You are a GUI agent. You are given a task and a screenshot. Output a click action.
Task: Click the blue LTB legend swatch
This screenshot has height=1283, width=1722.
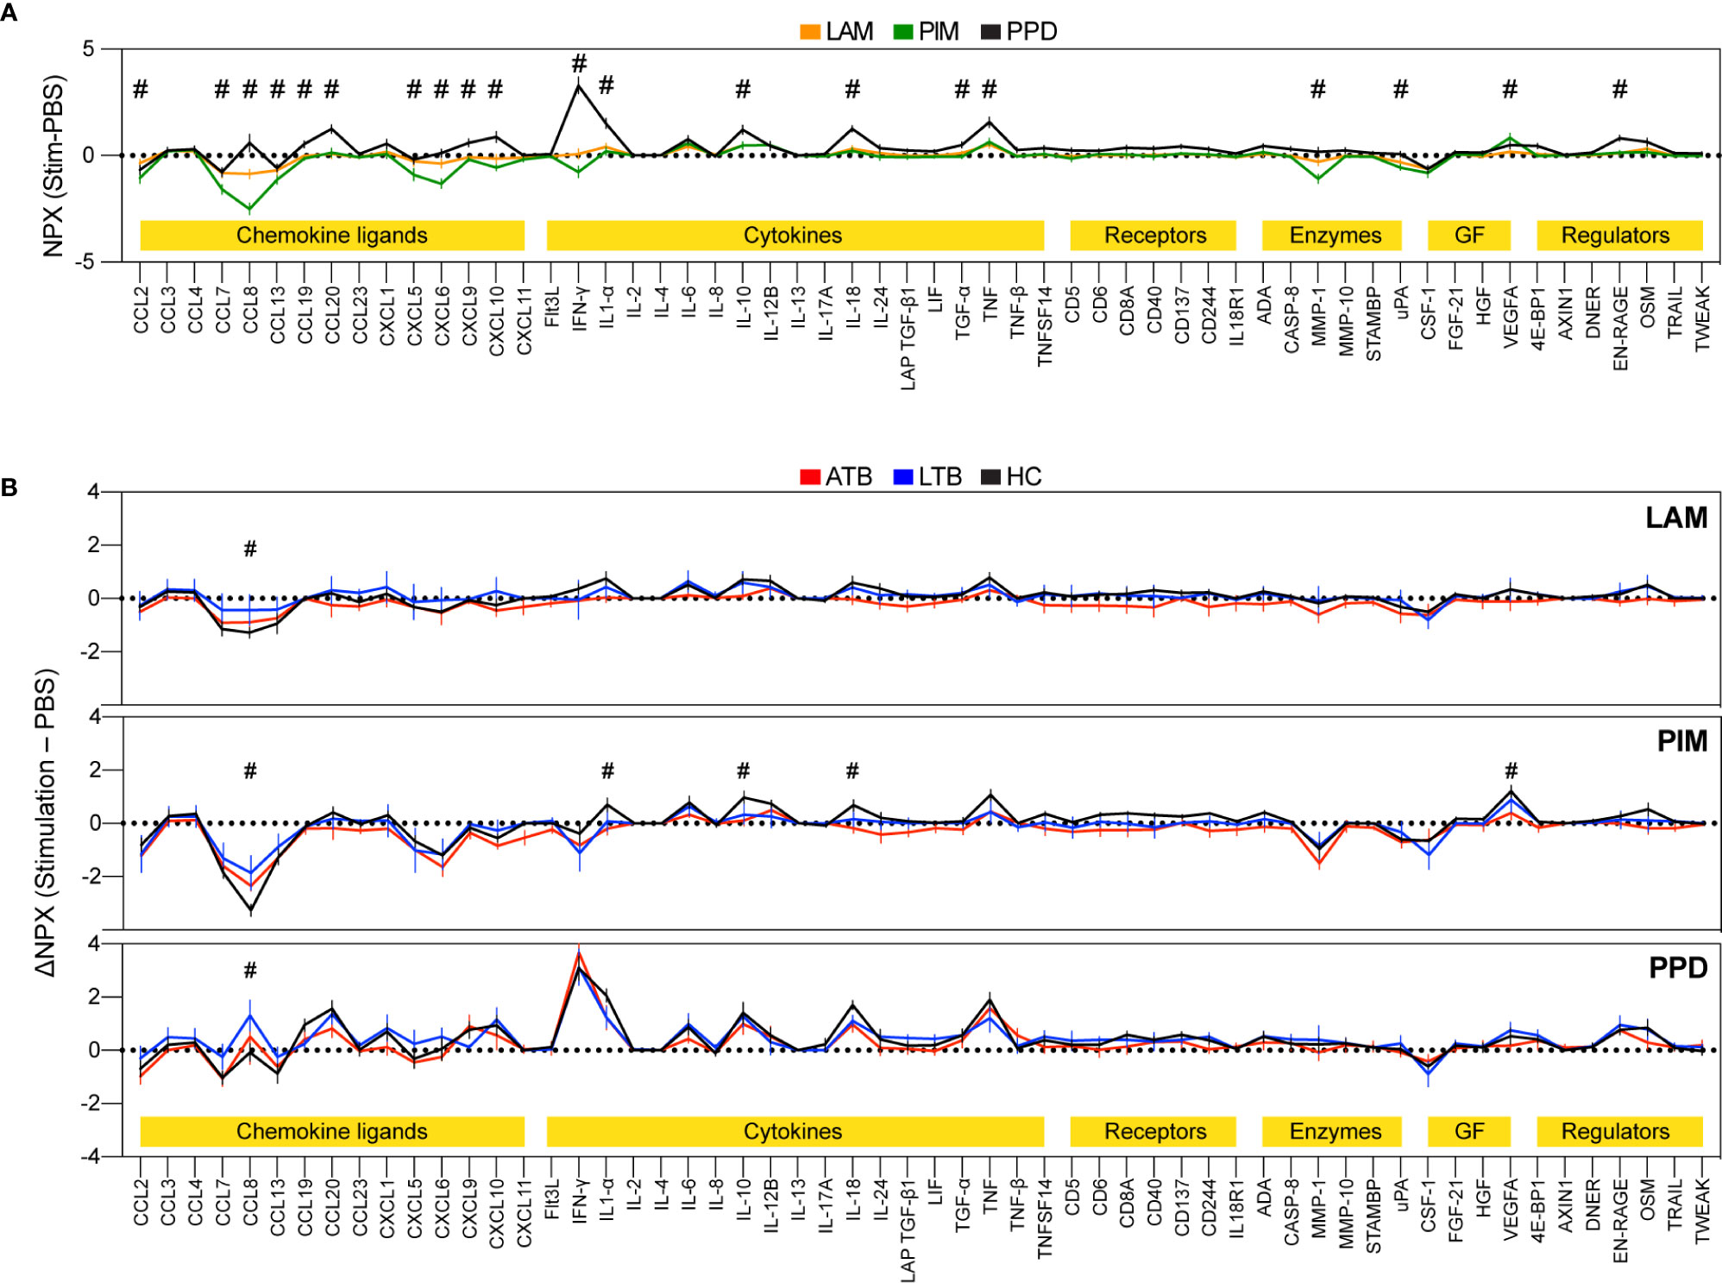[903, 477]
